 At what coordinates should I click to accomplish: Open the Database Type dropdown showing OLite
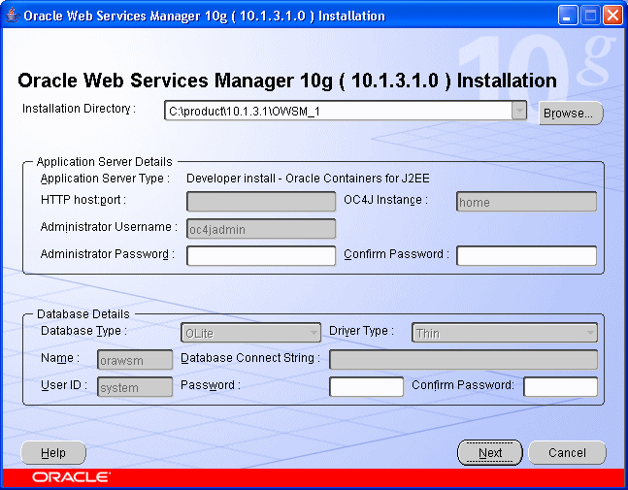pyautogui.click(x=250, y=333)
